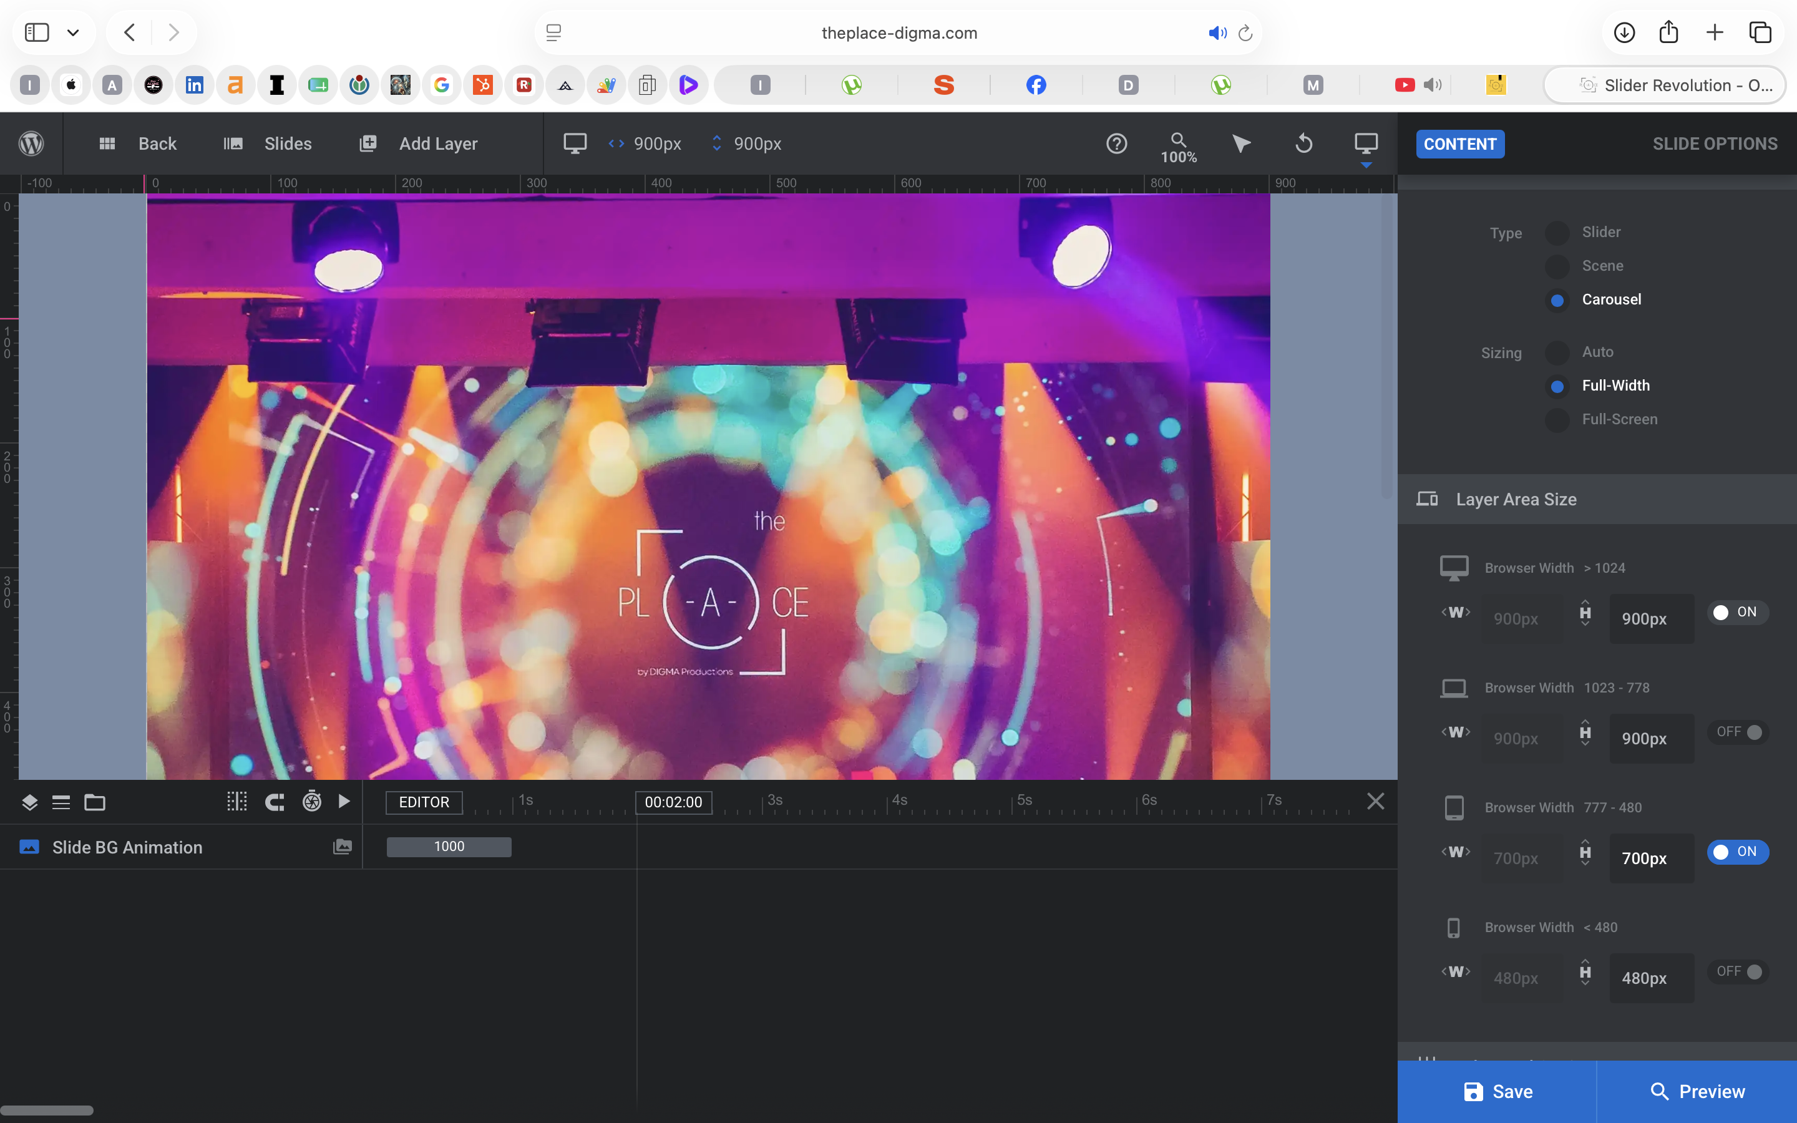Open the Google bookmark
Viewport: 1797px width, 1123px height.
pyautogui.click(x=441, y=85)
